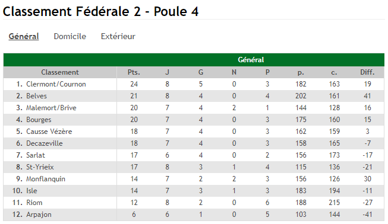Click the green Général table banner
The image size is (388, 224).
(194, 60)
